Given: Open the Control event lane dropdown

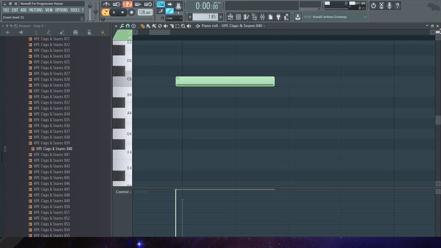Looking at the screenshot, I should [x=123, y=192].
